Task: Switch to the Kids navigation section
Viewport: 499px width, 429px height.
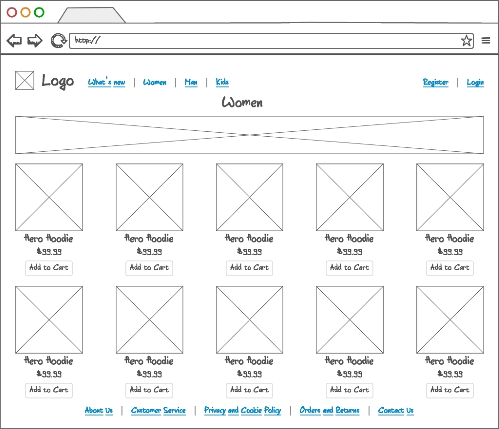Action: click(222, 82)
